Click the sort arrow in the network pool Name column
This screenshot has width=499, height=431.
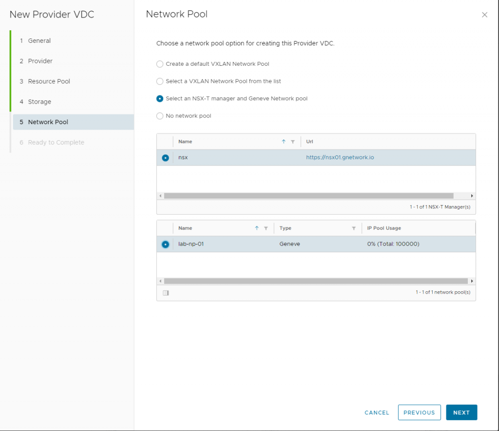[257, 228]
